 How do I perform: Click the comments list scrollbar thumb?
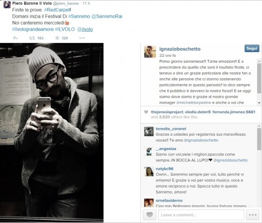pos(259,139)
